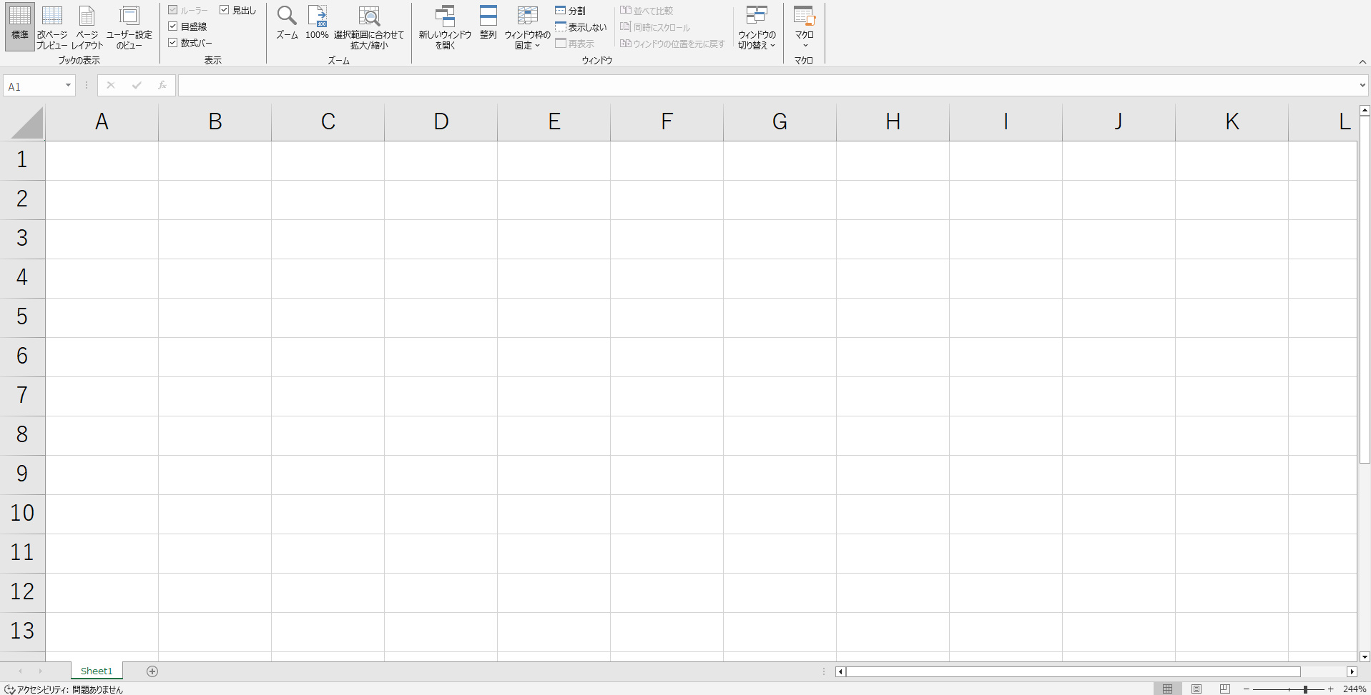
Task: Click the horizontal scrollbar thumb
Action: pos(1073,671)
